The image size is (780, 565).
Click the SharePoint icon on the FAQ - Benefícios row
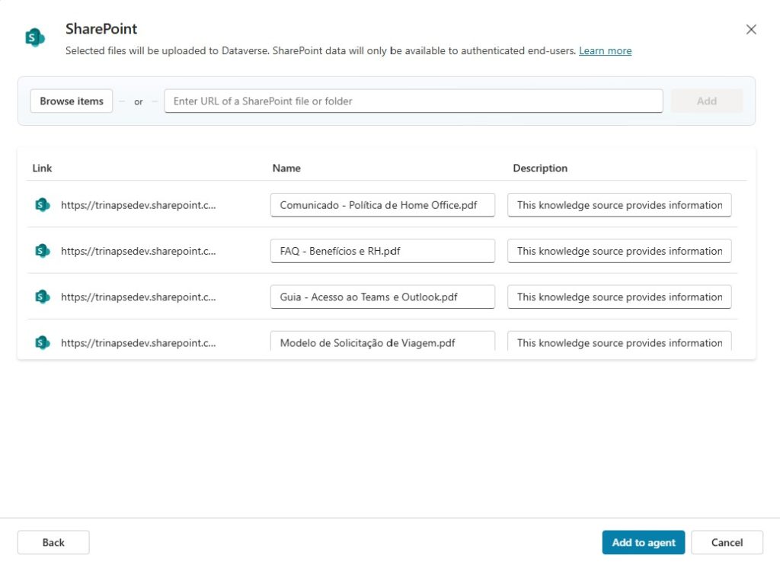(43, 250)
